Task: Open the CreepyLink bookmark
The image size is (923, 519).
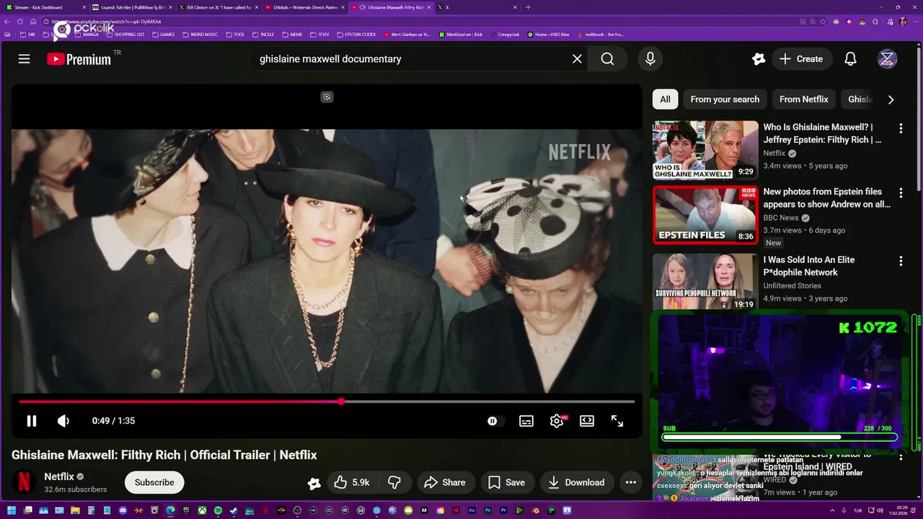Action: click(505, 34)
